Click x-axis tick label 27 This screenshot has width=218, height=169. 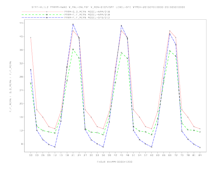pos(85,155)
